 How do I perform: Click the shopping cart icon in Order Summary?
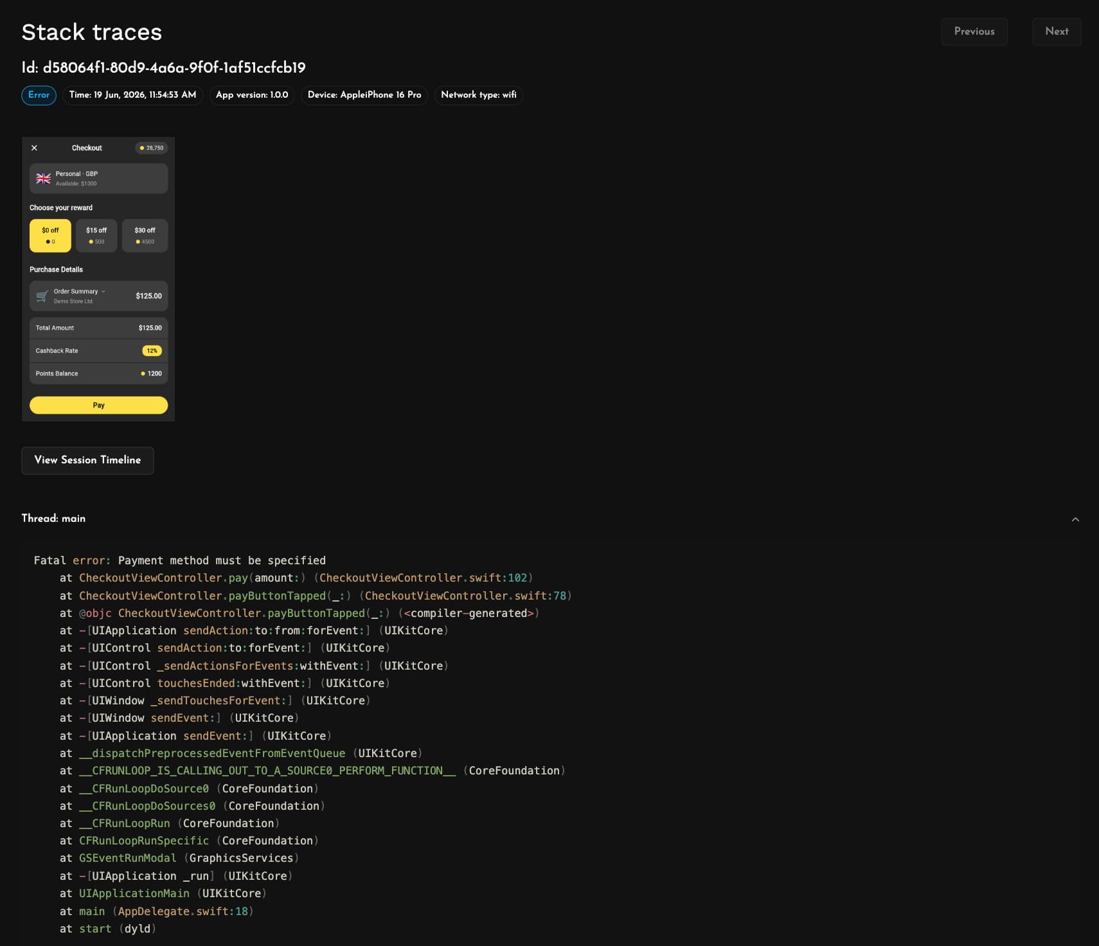pyautogui.click(x=42, y=296)
